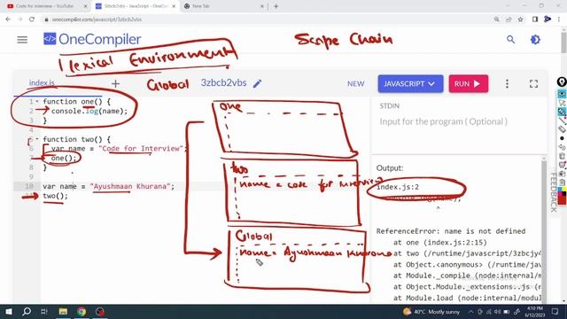The height and width of the screenshot is (319, 567).
Task: Open browser zoom magnifier icon
Action: click(x=496, y=19)
